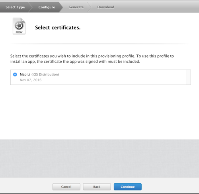Click the certificate list scrollbar

[x=189, y=77]
